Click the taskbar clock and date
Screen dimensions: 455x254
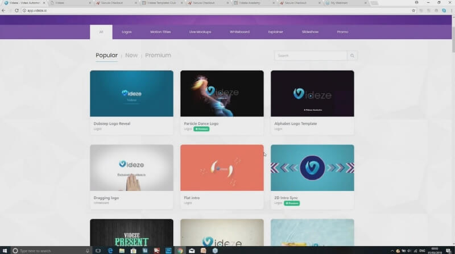(x=435, y=251)
